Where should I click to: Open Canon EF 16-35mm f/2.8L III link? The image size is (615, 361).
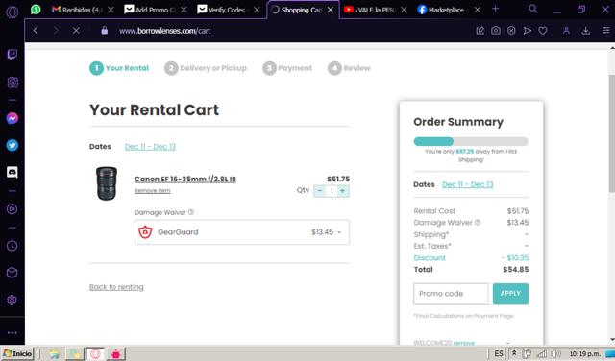pyautogui.click(x=185, y=180)
